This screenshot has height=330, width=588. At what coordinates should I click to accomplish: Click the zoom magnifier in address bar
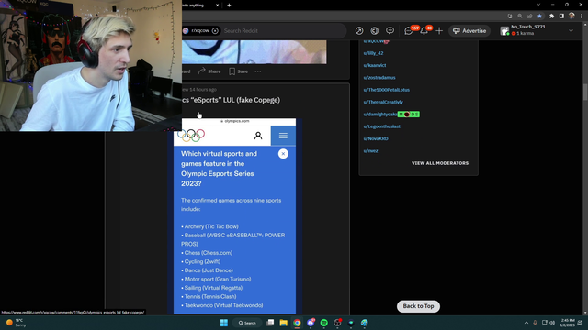click(520, 16)
